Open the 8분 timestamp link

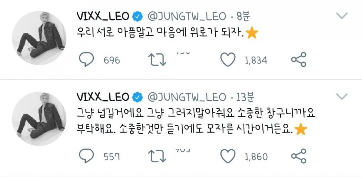tap(243, 16)
